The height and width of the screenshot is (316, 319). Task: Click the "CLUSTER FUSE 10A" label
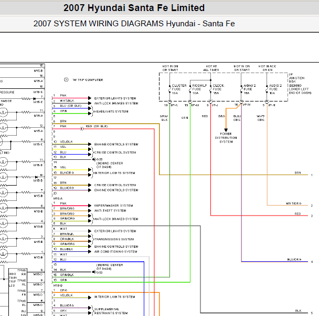pyautogui.click(x=179, y=89)
